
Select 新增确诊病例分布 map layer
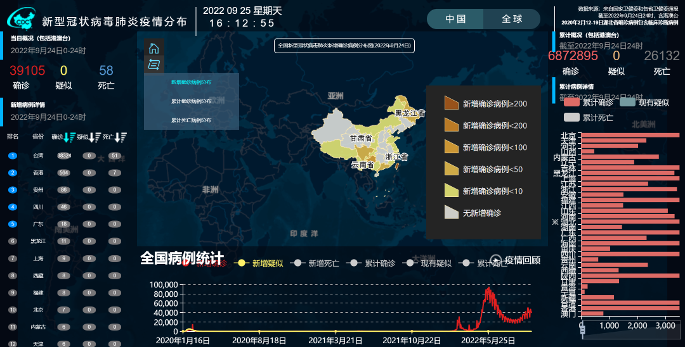192,82
